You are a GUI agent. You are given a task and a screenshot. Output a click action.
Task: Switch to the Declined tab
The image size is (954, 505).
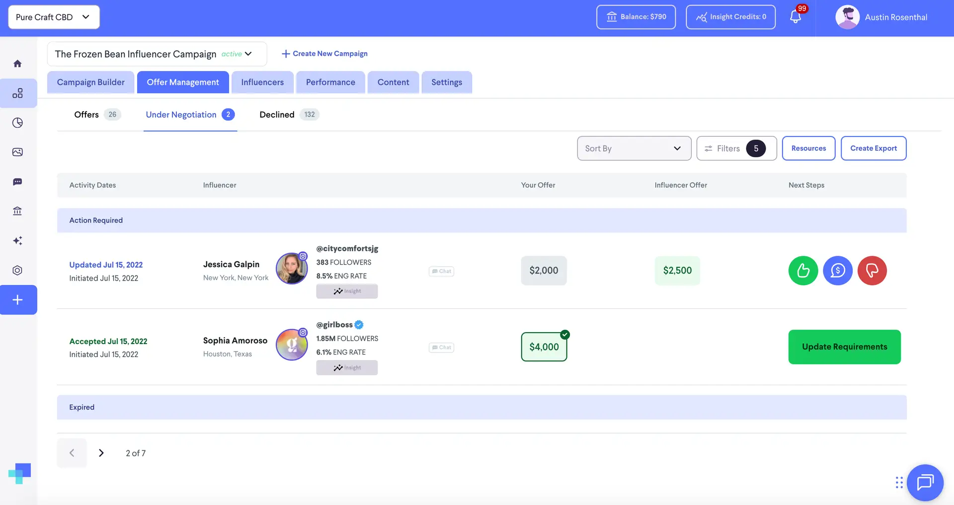tap(277, 114)
